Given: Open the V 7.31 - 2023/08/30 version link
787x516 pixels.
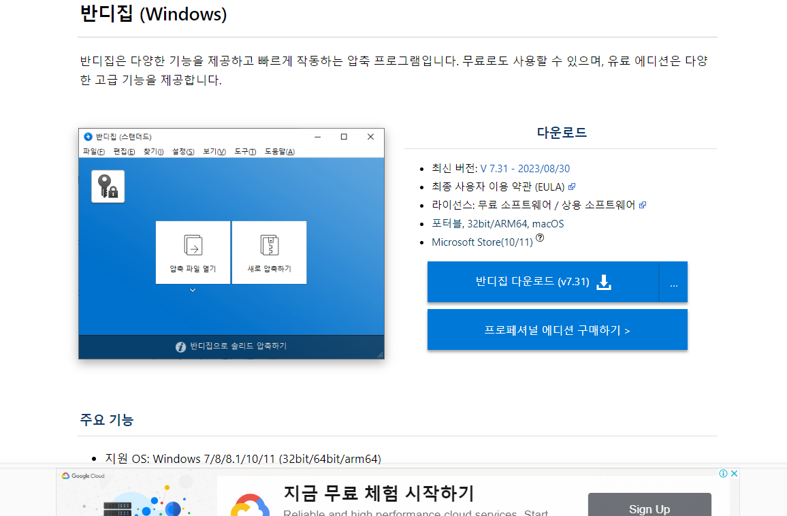Looking at the screenshot, I should (525, 169).
